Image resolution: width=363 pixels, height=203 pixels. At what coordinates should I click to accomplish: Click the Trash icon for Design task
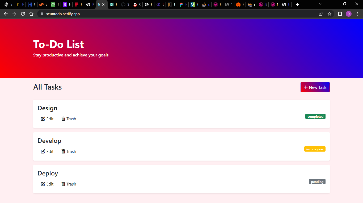click(x=63, y=119)
